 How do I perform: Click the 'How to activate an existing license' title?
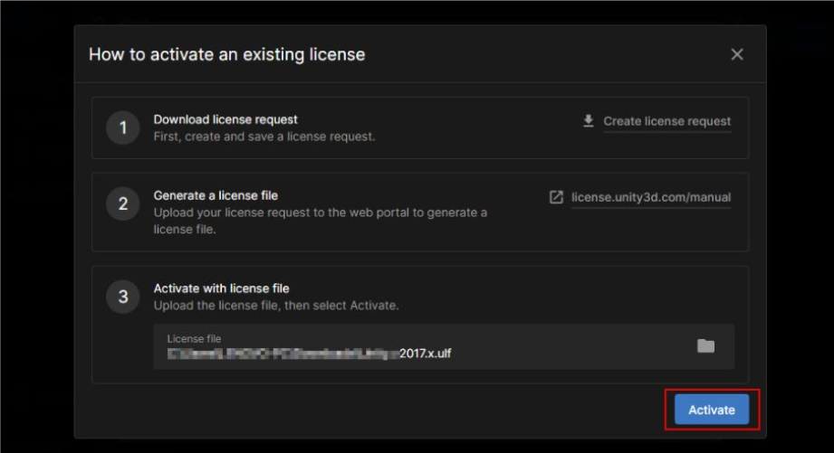click(226, 54)
